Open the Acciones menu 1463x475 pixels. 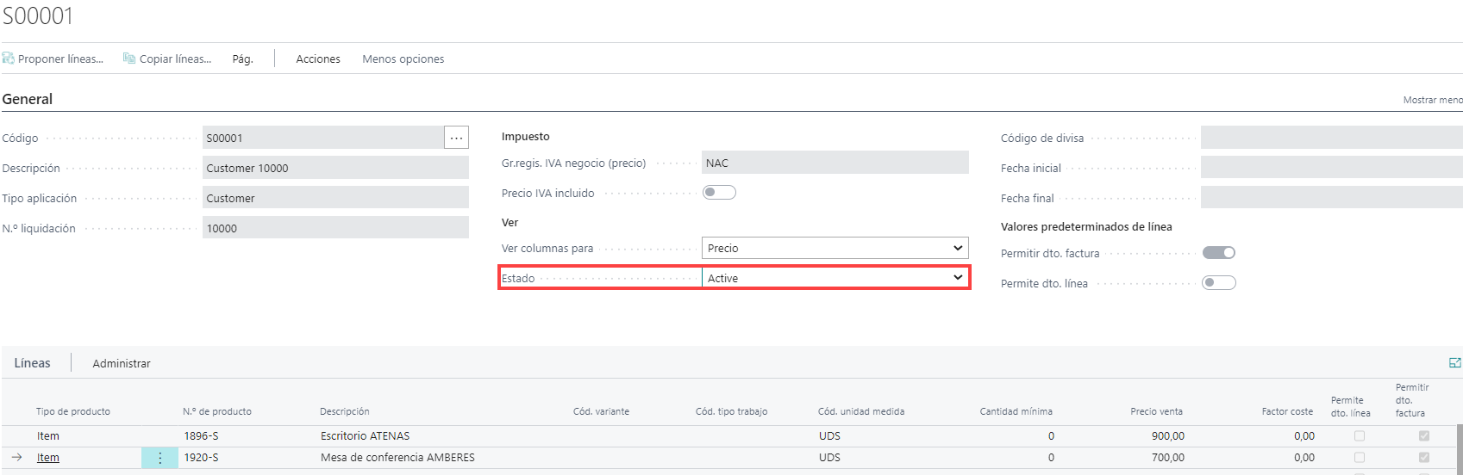318,59
